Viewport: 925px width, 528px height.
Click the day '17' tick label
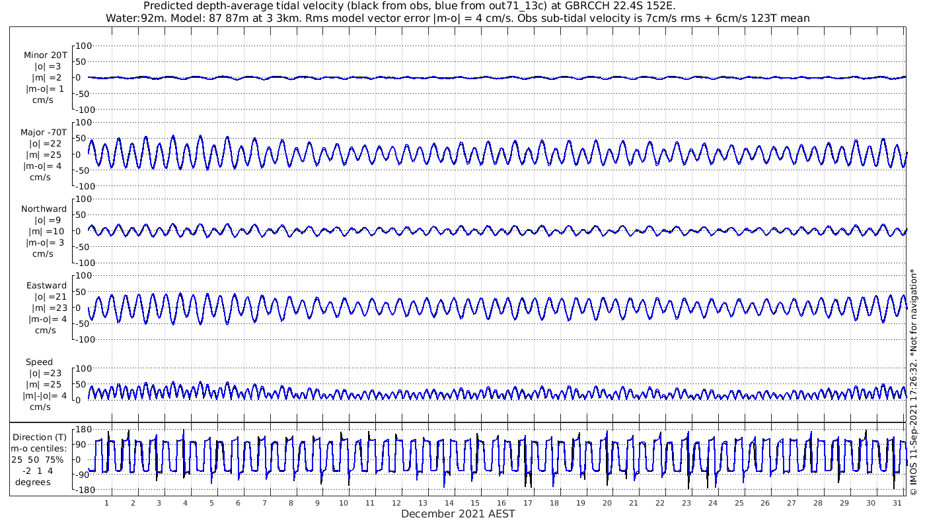click(528, 503)
